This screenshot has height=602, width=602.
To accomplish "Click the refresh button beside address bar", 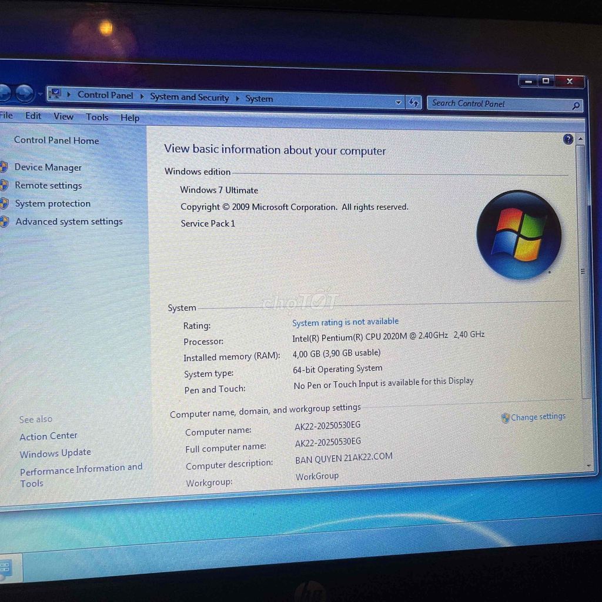I will (x=413, y=102).
